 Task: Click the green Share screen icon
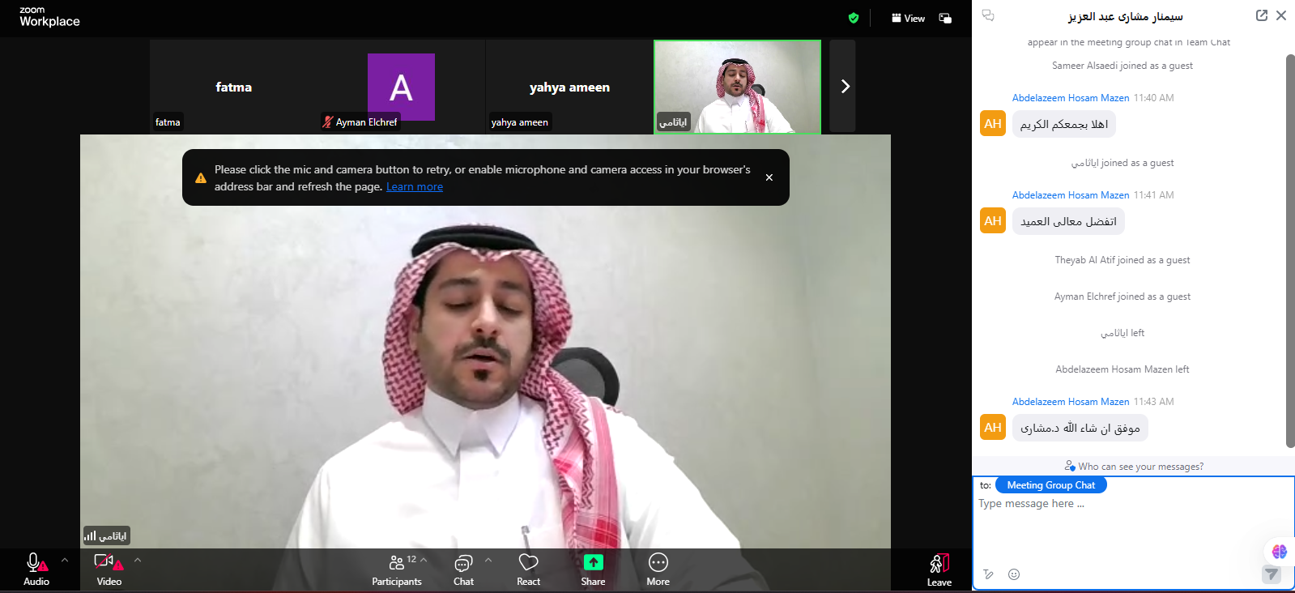[593, 563]
